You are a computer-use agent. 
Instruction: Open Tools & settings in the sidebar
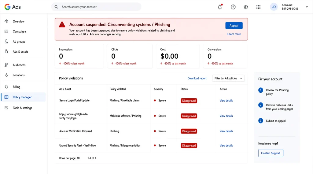coord(23,108)
